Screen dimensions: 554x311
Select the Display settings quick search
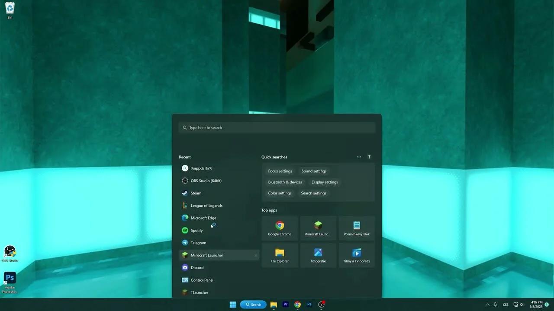click(x=325, y=182)
